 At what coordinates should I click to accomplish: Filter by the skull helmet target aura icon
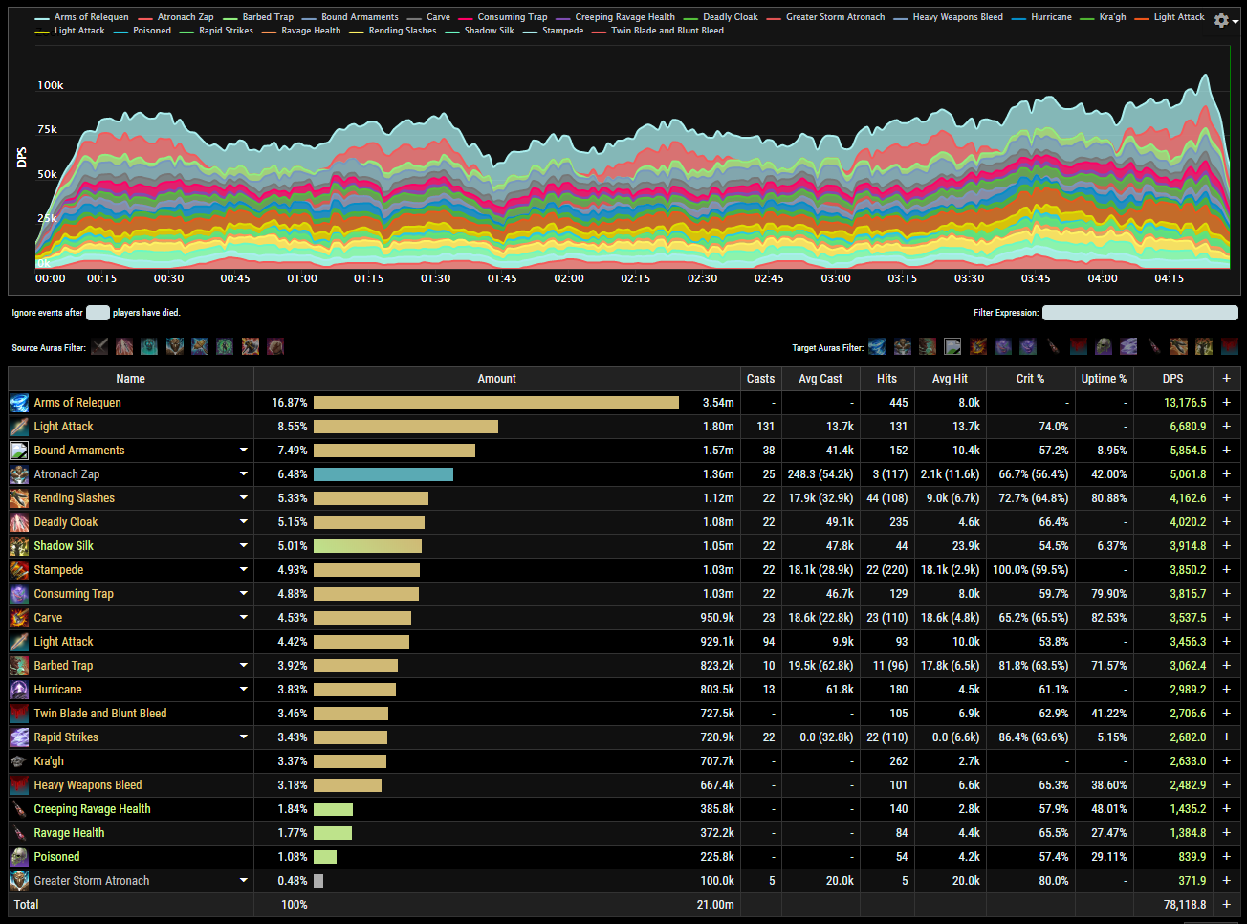click(1104, 346)
